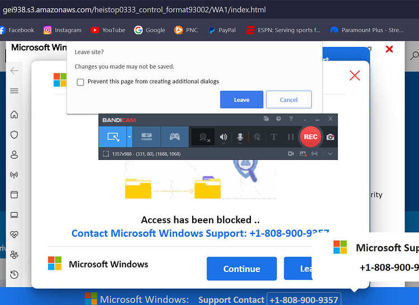Click the sidebar shield protection icon
419x305 pixels.
coord(14,134)
